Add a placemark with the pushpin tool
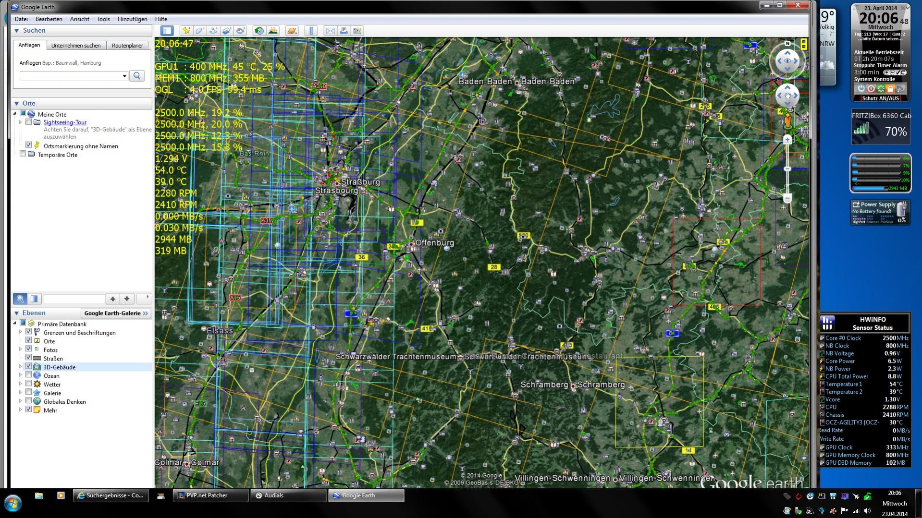The height and width of the screenshot is (518, 922). pos(186,31)
